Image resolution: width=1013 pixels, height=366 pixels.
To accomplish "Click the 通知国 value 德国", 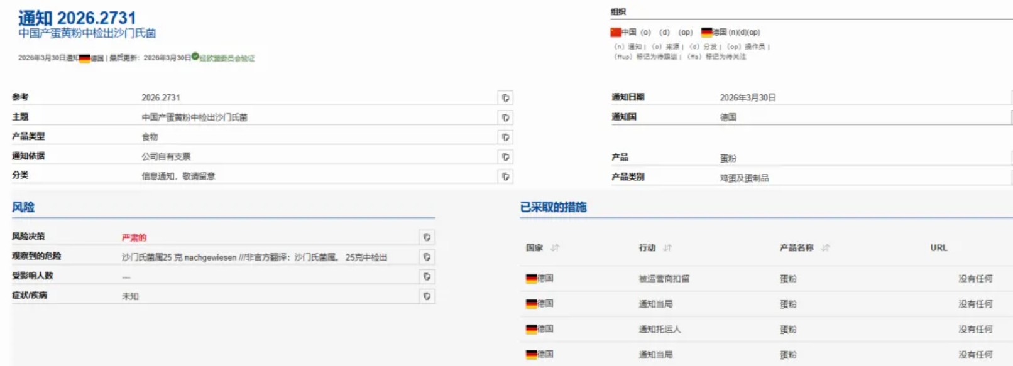I will click(x=728, y=117).
